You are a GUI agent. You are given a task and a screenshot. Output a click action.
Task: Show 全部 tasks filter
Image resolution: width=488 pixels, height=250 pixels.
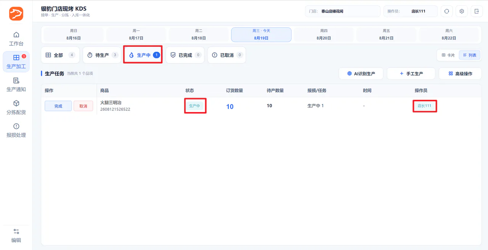click(x=60, y=55)
